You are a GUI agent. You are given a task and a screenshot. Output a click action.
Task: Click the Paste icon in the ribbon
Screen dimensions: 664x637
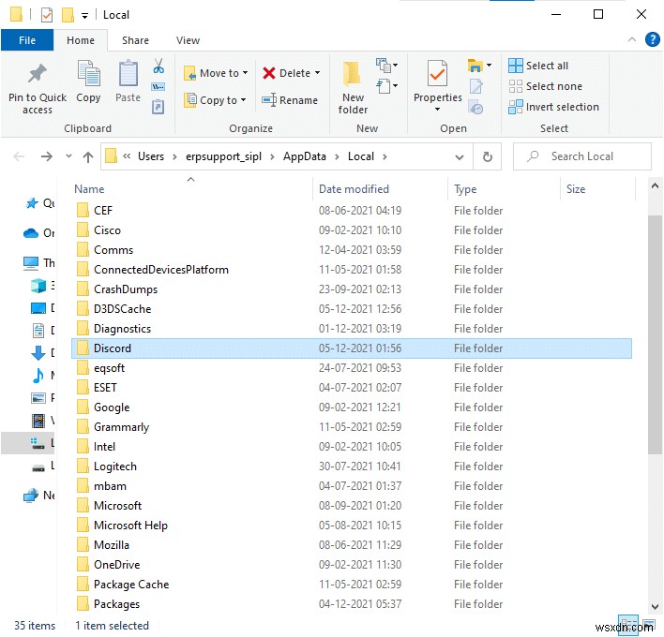[128, 74]
